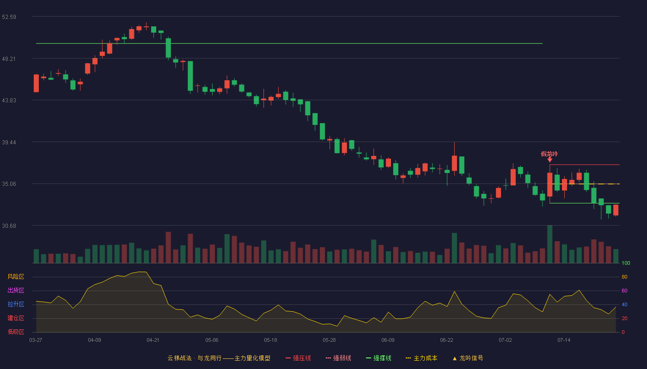
Task: Click the 建仓区 zone label
Action: [x=16, y=318]
